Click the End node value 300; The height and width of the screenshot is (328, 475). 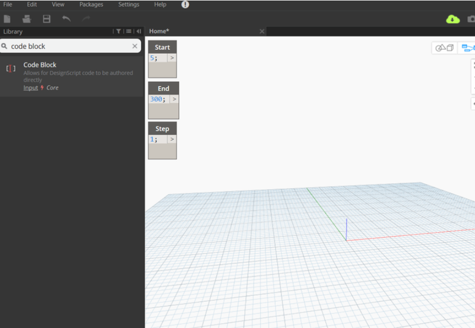click(159, 99)
